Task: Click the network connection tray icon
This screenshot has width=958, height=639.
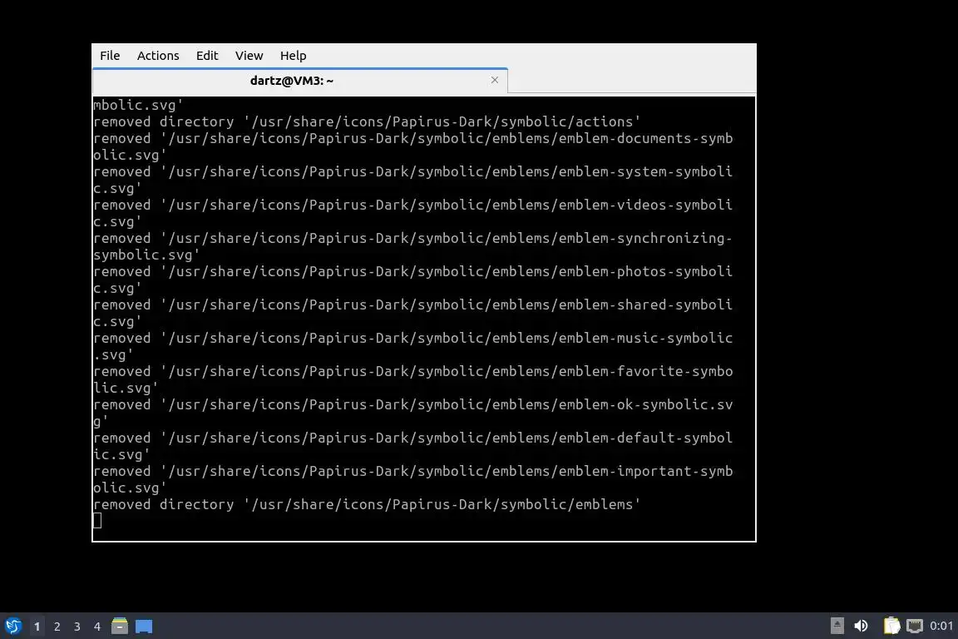Action: click(x=915, y=626)
